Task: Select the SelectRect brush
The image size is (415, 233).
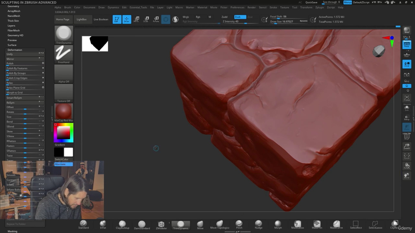Action: click(x=356, y=225)
